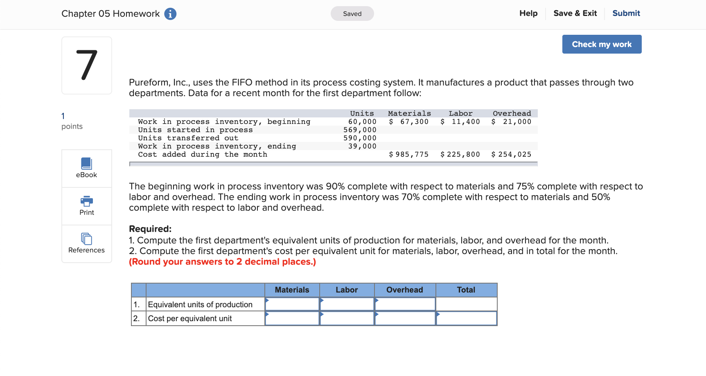This screenshot has width=706, height=376.
Task: Click the Total equivalent units cell
Action: [x=466, y=304]
